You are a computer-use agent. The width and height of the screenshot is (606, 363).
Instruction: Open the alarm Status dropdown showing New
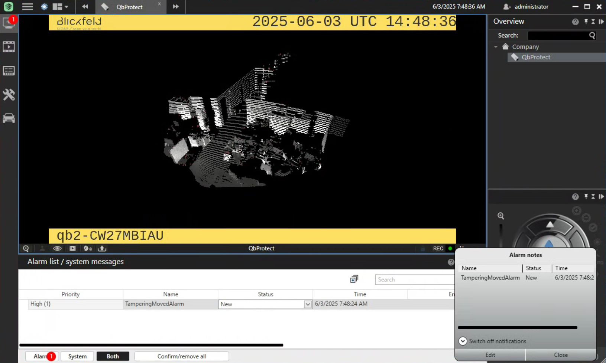pyautogui.click(x=307, y=304)
